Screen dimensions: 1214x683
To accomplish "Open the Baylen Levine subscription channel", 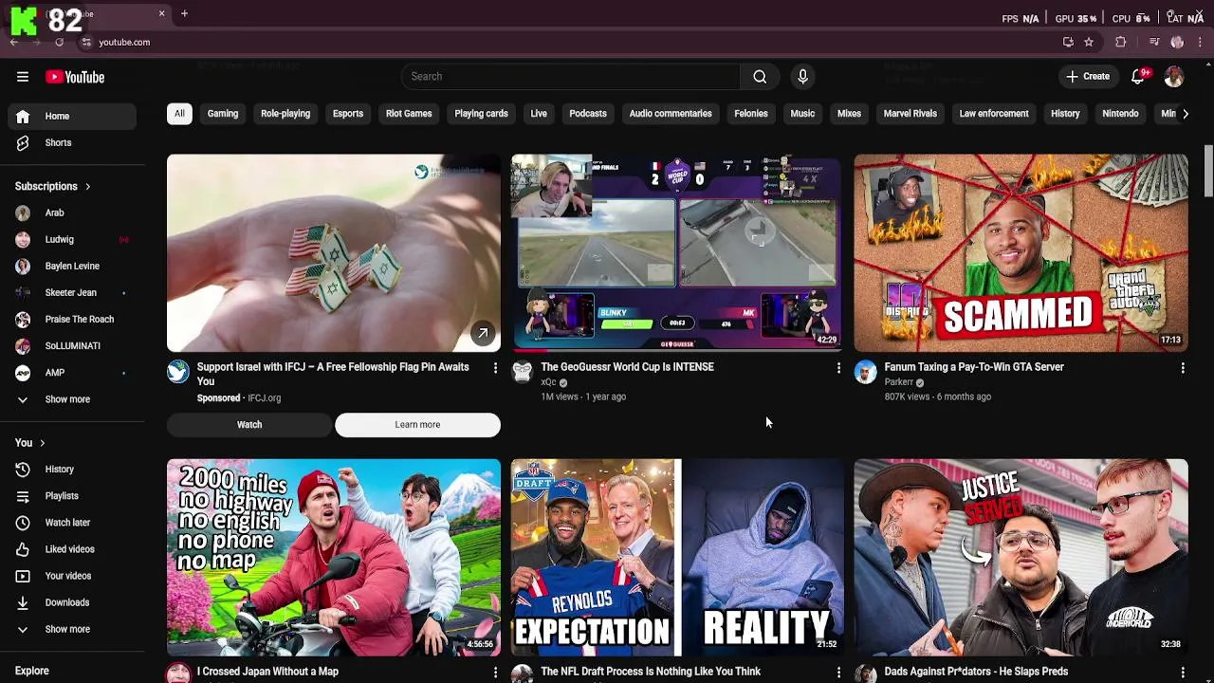I will [72, 267].
